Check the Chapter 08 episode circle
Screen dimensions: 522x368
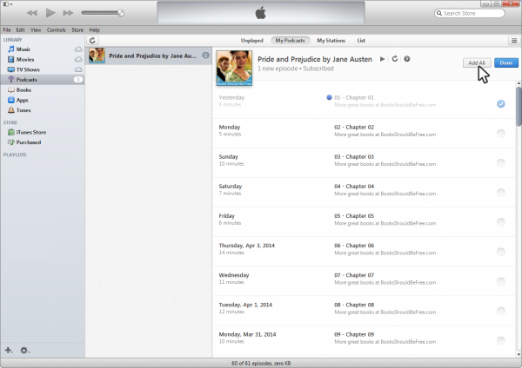click(501, 312)
